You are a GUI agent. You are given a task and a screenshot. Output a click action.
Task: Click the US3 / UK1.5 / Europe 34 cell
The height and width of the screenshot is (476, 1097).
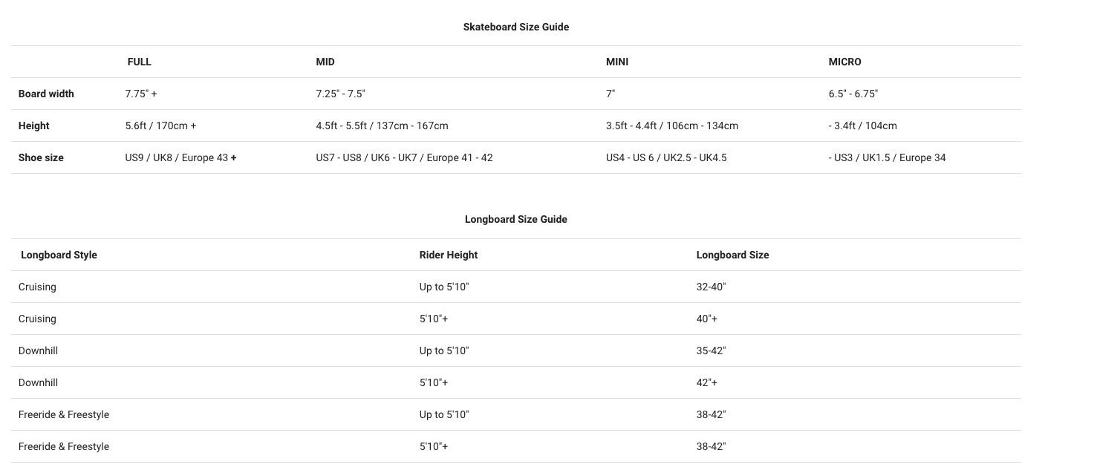pos(887,157)
